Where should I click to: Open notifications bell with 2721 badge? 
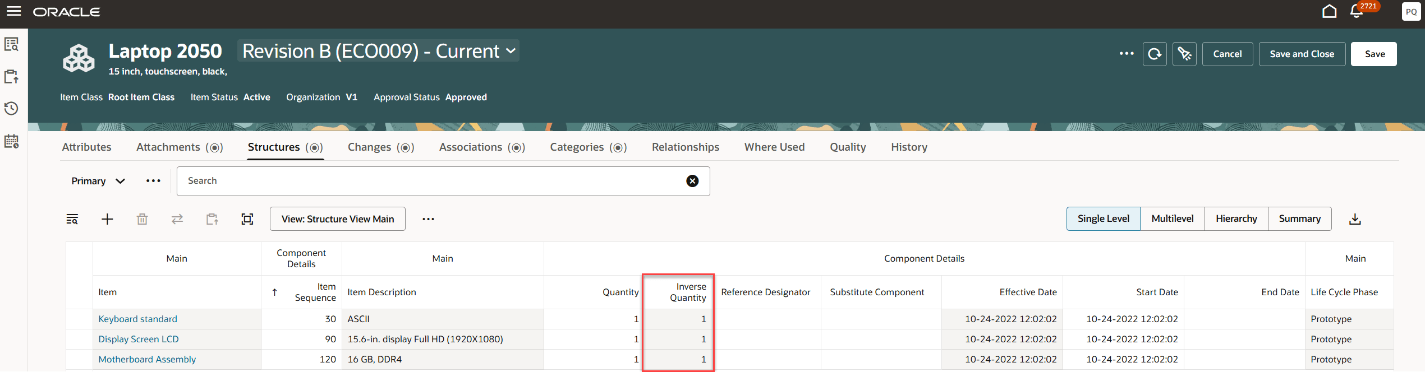1358,11
